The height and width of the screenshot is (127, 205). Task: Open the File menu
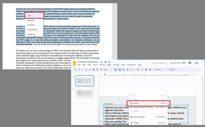click(x=79, y=65)
